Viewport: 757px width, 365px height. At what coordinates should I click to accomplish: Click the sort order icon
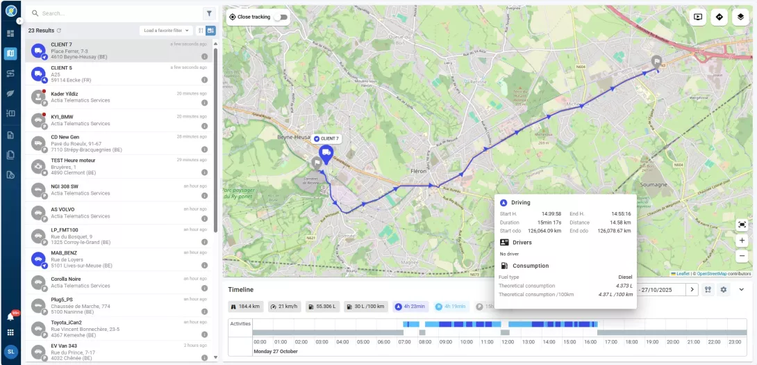[x=201, y=31]
